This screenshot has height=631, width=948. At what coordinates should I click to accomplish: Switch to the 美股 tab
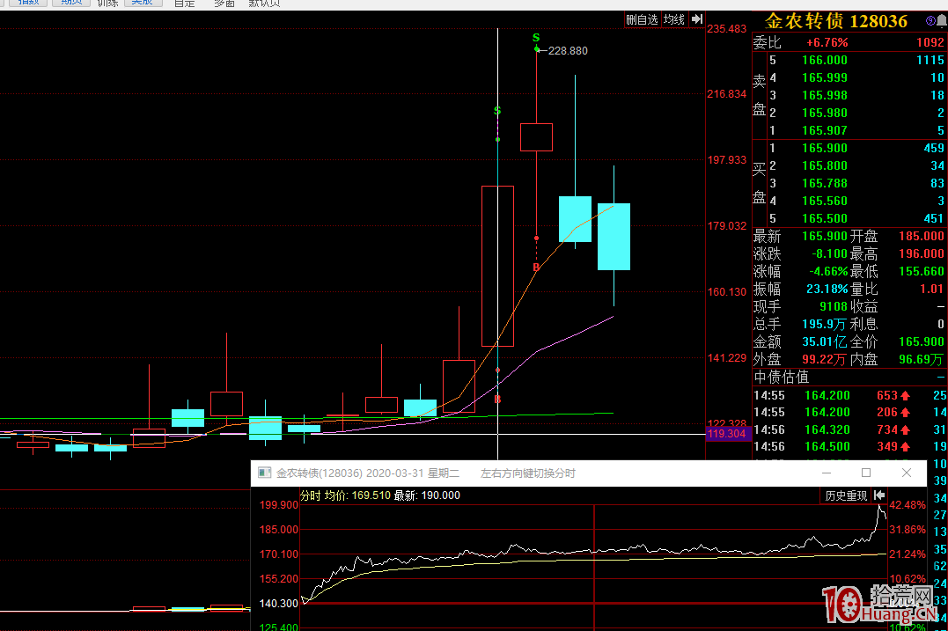pyautogui.click(x=143, y=3)
